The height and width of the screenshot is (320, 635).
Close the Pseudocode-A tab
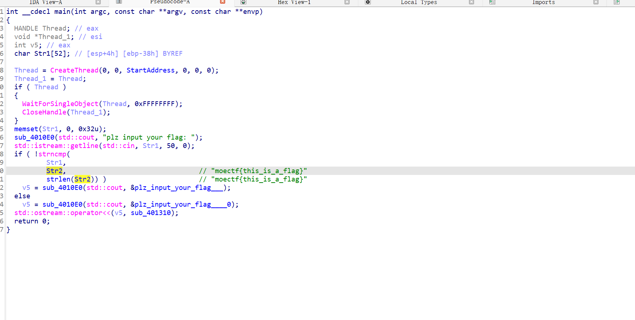click(x=223, y=2)
